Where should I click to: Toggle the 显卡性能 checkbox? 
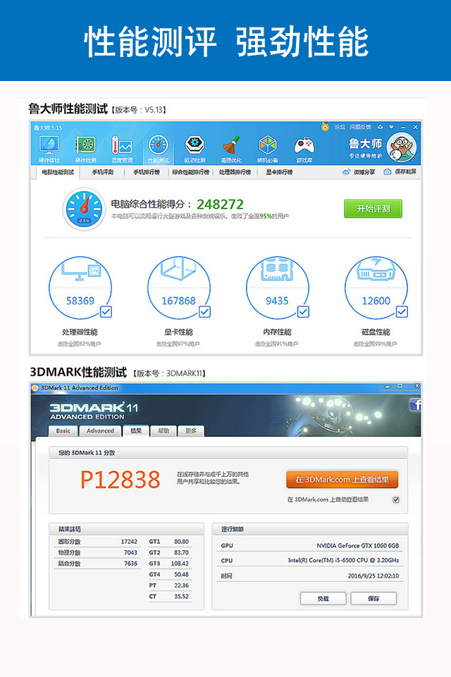(x=204, y=312)
